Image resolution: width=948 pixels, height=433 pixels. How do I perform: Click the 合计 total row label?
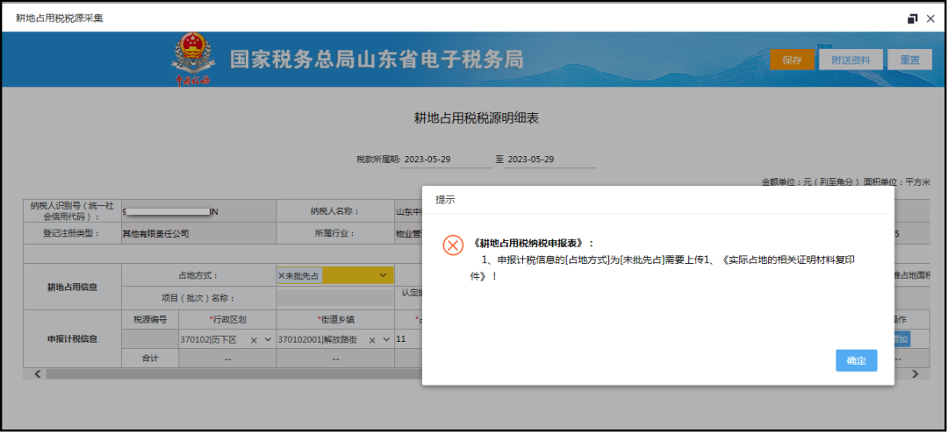click(x=150, y=358)
